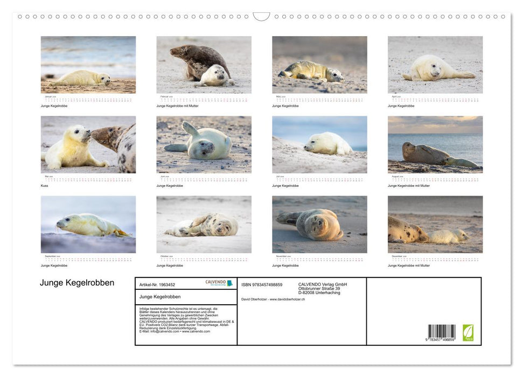Click the ISBN 9783457498859 text

coord(262,284)
